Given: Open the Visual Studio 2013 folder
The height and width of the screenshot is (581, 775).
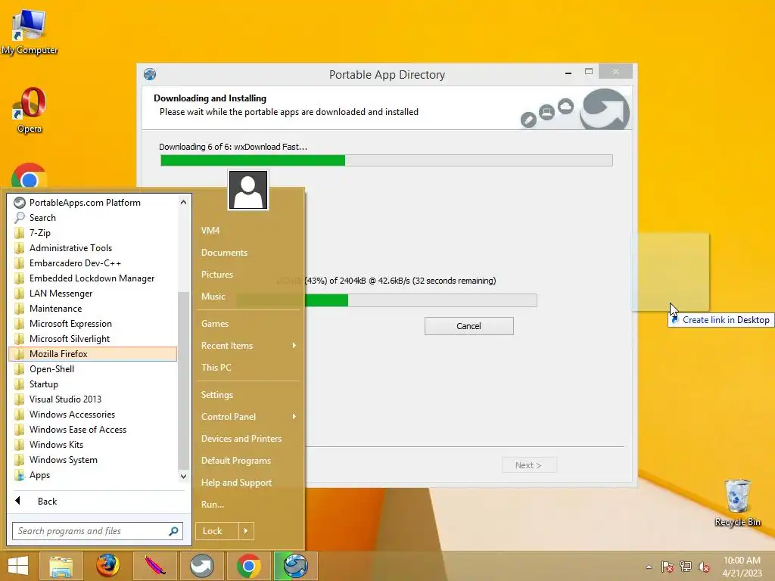Looking at the screenshot, I should 93,399.
